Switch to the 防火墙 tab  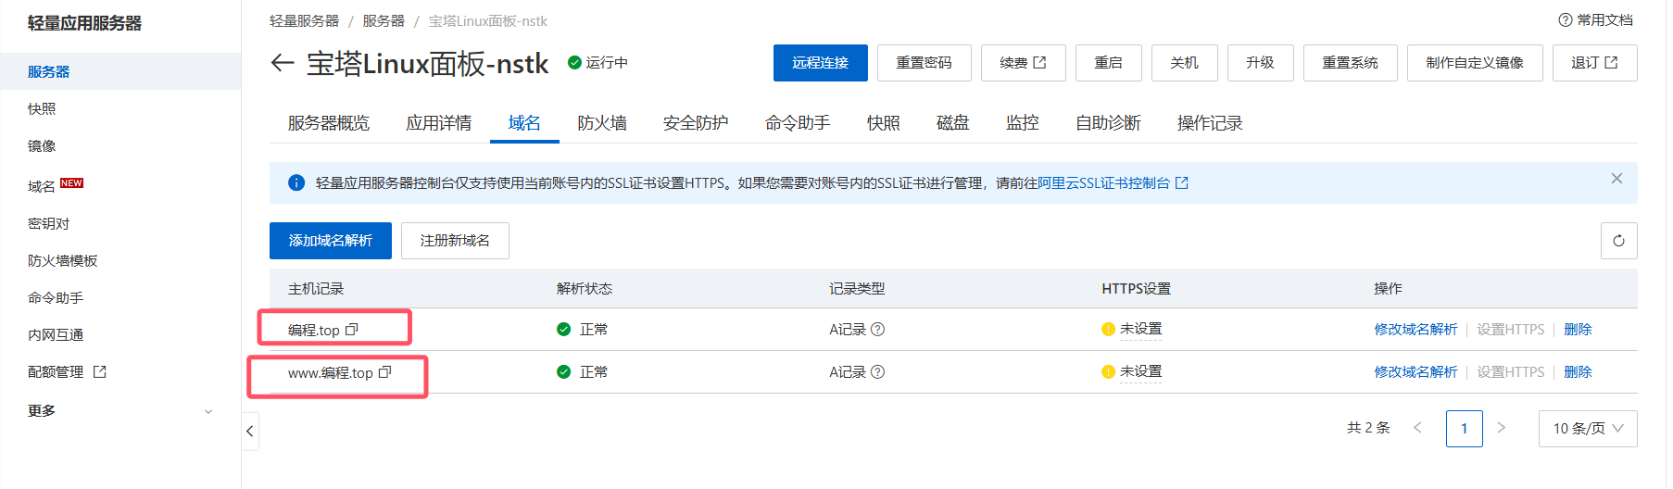(x=601, y=123)
